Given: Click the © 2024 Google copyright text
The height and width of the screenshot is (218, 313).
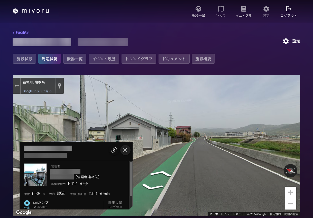Looking at the screenshot, I should coord(257,214).
